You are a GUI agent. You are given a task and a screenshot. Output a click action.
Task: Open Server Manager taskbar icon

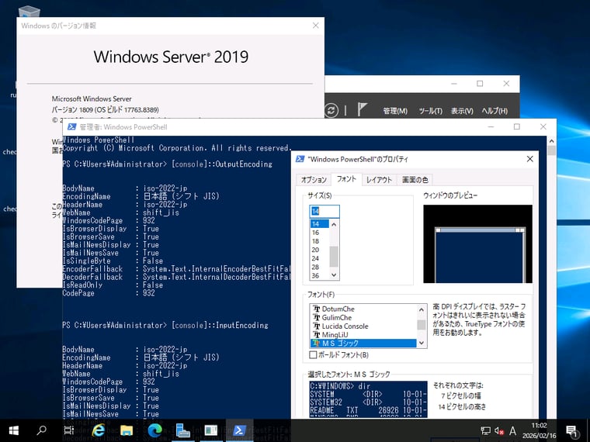pos(182,430)
